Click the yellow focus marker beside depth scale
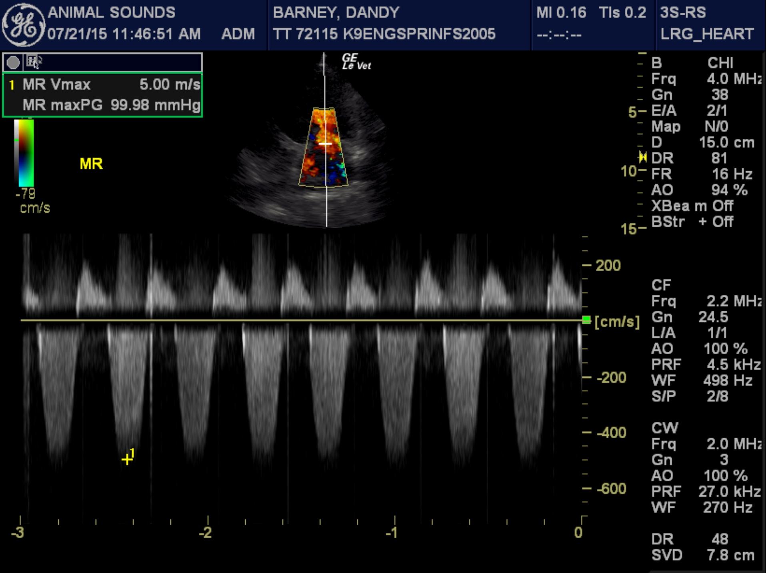The image size is (766, 573). [642, 158]
